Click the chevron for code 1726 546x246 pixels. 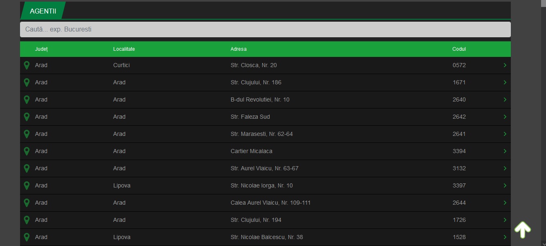click(x=505, y=220)
